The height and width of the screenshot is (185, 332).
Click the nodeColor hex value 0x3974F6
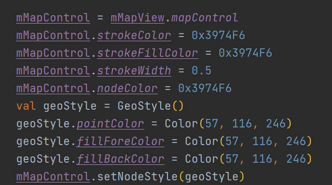205,88
